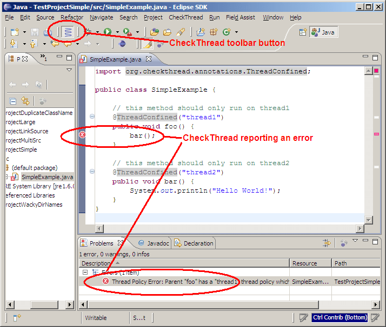Screen dimensions: 386x327
Task: Click the Description column header
Action: point(184,263)
